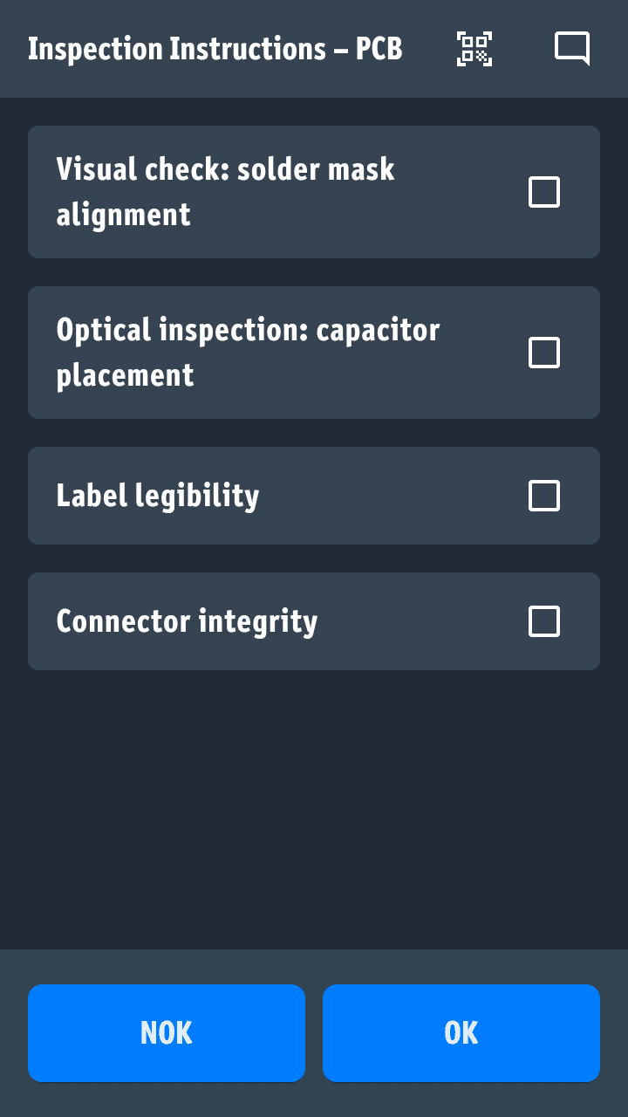This screenshot has width=628, height=1117.
Task: Check the capacitor placement checkbox
Action: tap(543, 353)
